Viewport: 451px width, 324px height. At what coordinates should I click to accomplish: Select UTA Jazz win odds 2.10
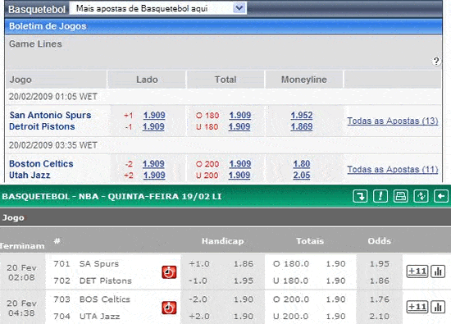tap(380, 317)
